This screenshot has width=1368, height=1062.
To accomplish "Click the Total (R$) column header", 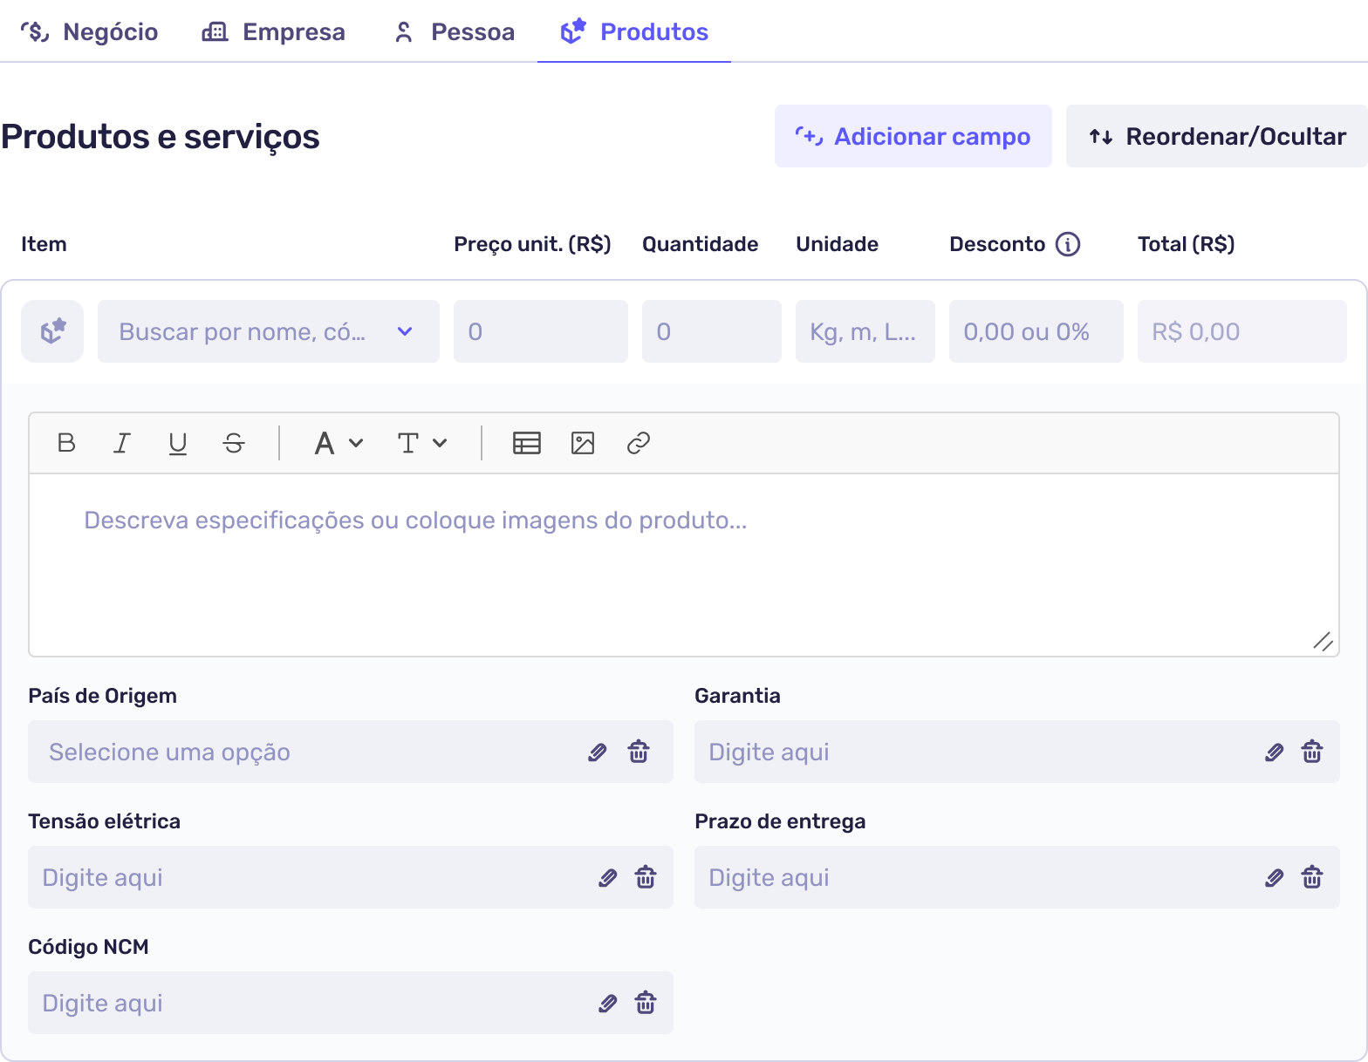I will tap(1187, 244).
